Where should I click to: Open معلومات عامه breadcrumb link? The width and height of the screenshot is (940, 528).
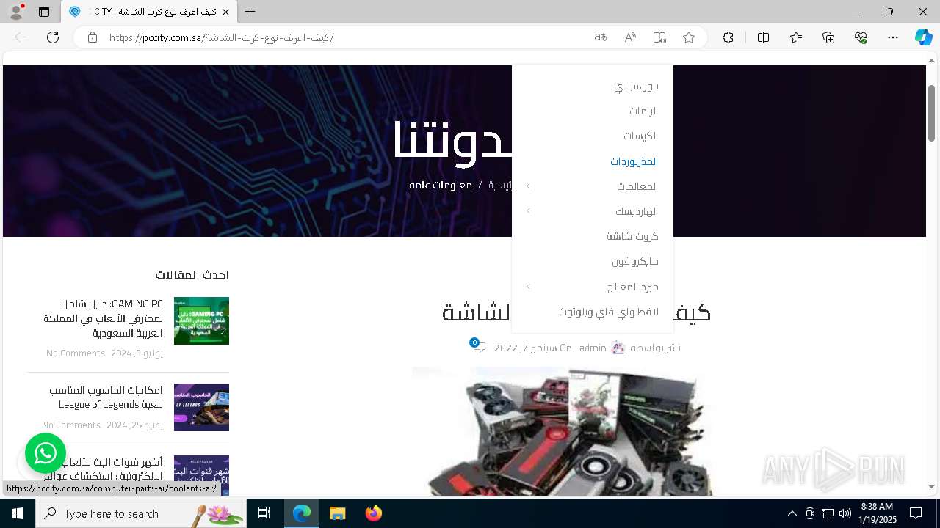(441, 185)
